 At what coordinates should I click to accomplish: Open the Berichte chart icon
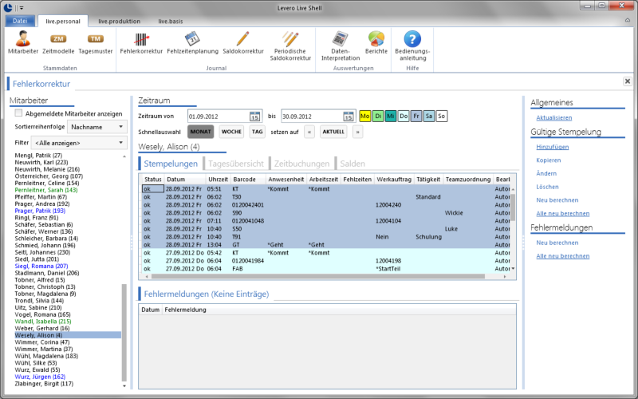point(376,38)
